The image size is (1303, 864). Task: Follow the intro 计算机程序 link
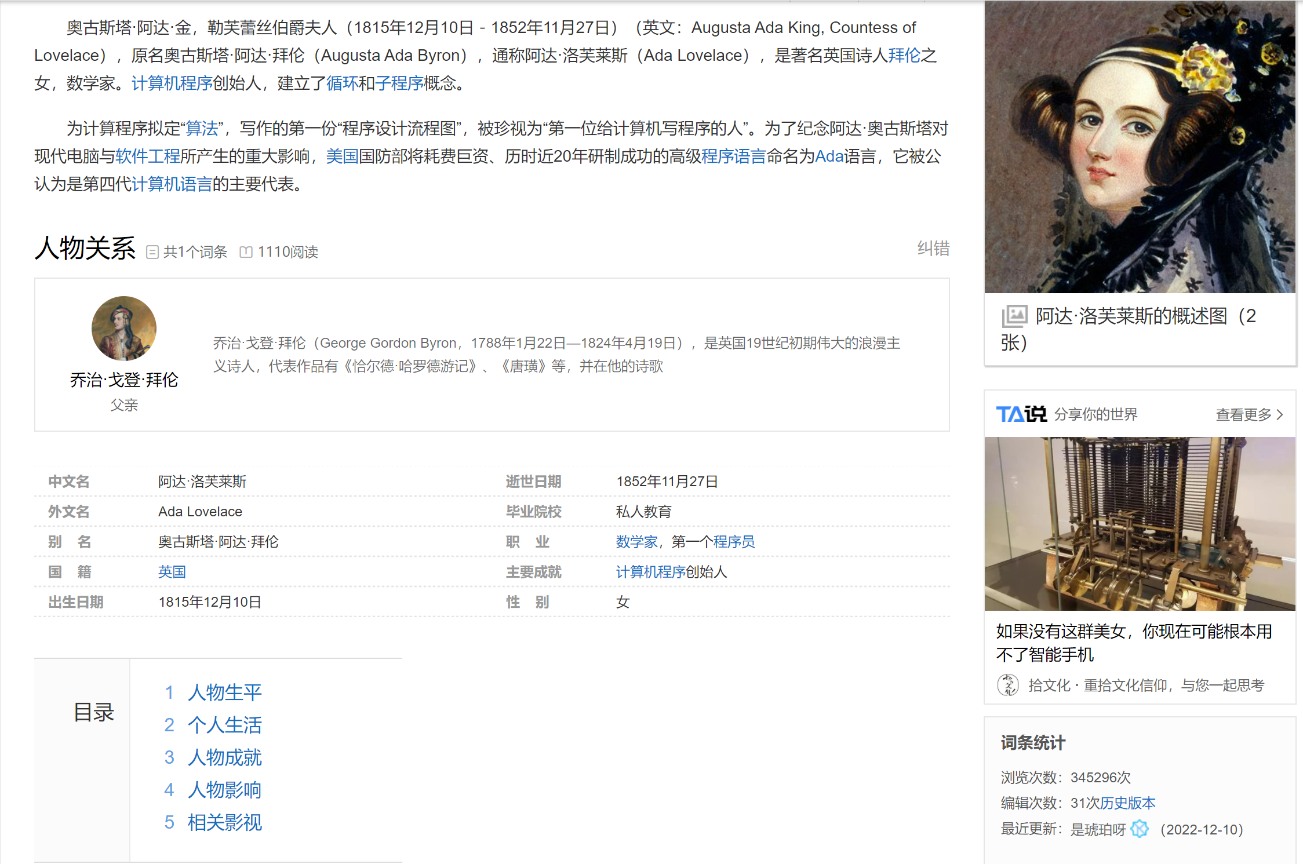tap(172, 83)
